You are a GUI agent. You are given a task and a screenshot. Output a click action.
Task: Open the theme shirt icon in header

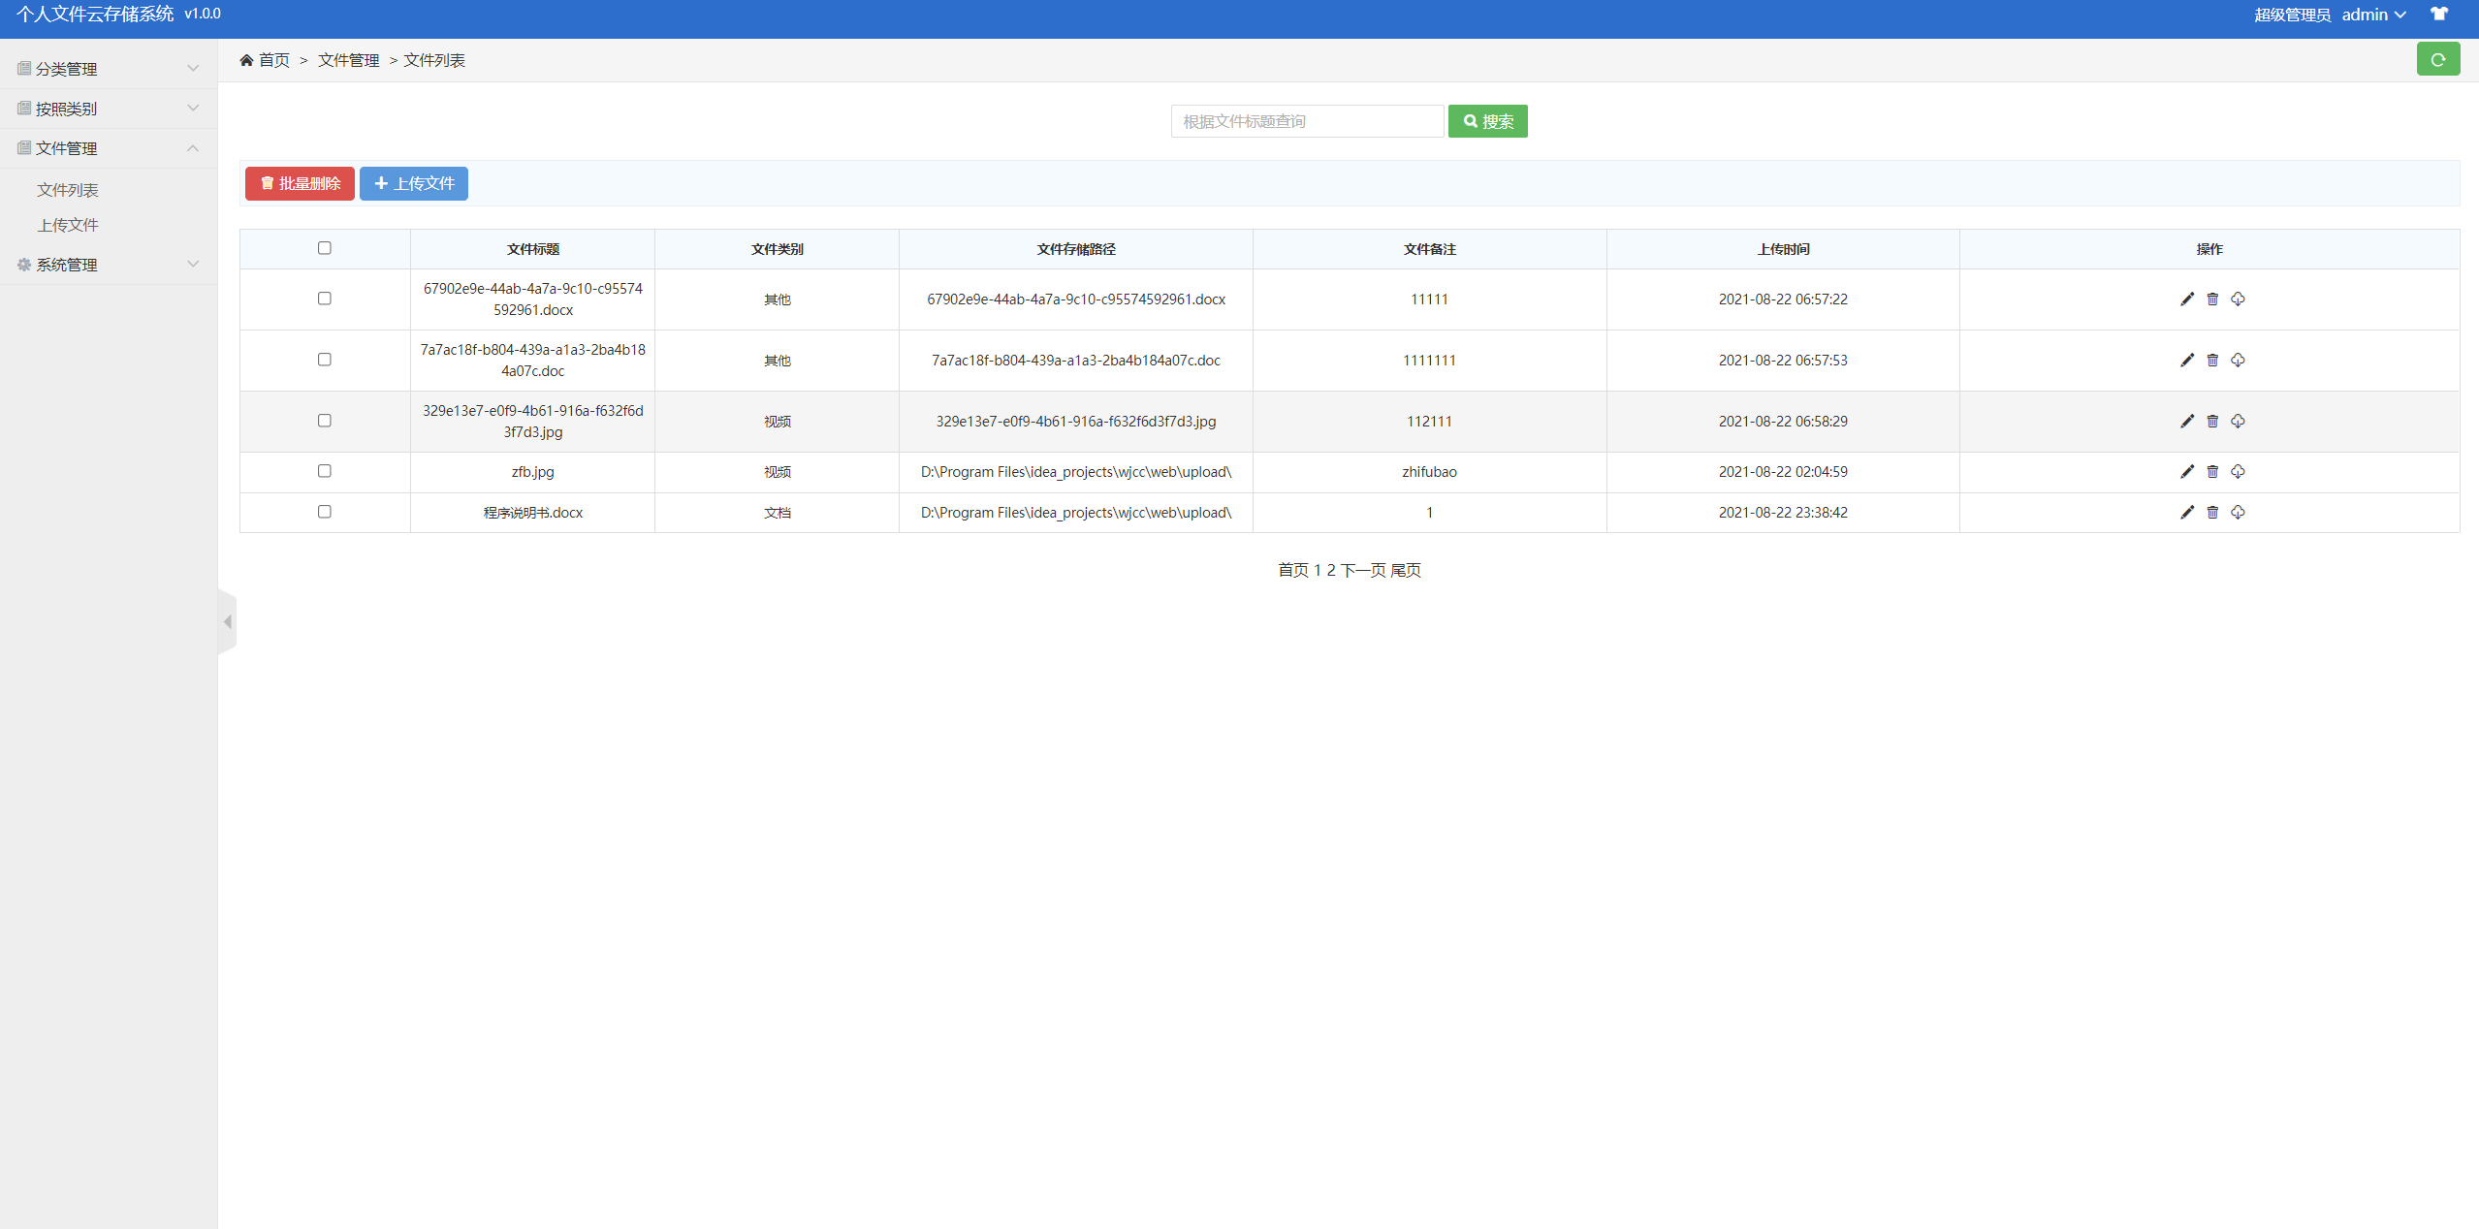point(2438,15)
